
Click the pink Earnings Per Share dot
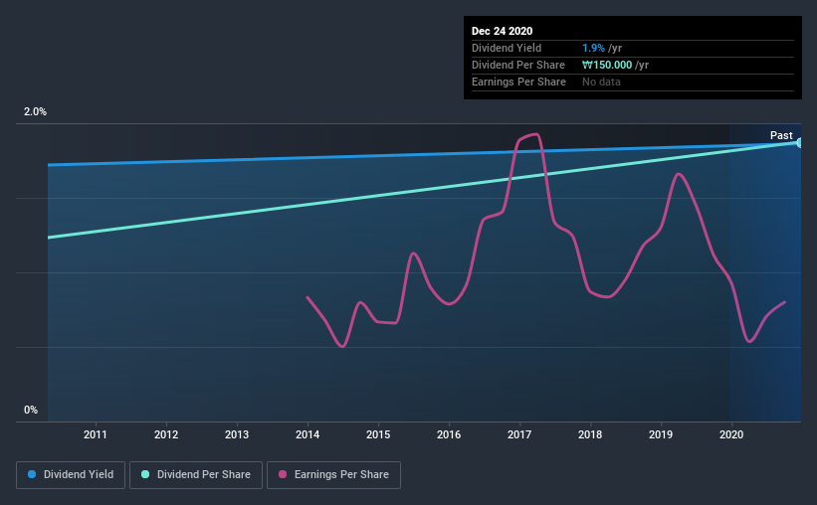point(283,474)
